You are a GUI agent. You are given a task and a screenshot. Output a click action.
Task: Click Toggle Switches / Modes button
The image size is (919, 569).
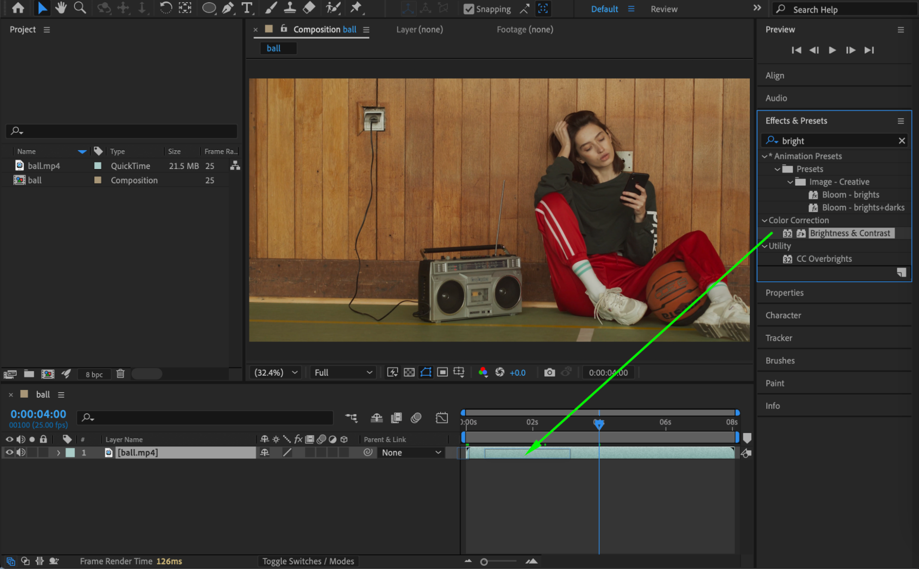pyautogui.click(x=308, y=561)
